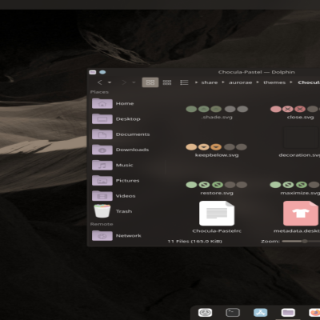Image resolution: width=320 pixels, height=320 pixels.
Task: Expand the arrow before aurorae breadcrumb
Action: pos(223,82)
